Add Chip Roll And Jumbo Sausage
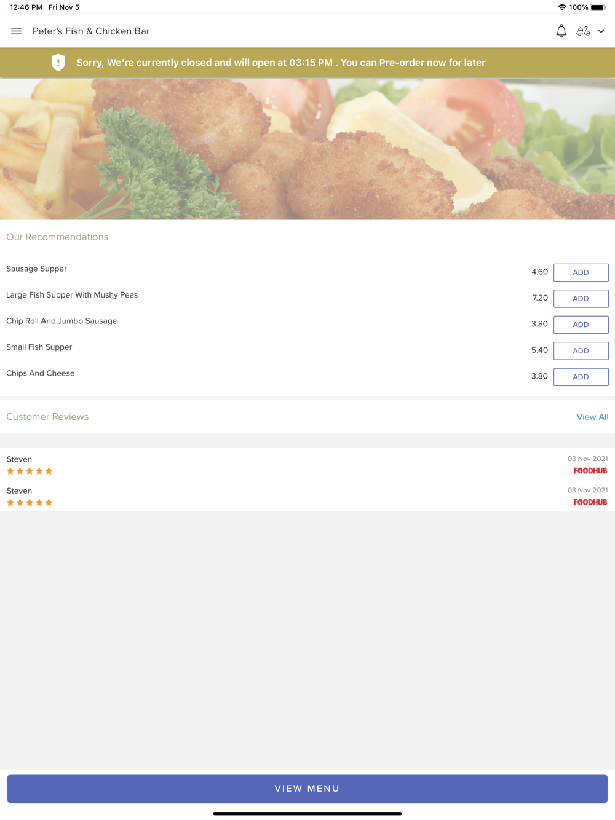 pos(581,325)
